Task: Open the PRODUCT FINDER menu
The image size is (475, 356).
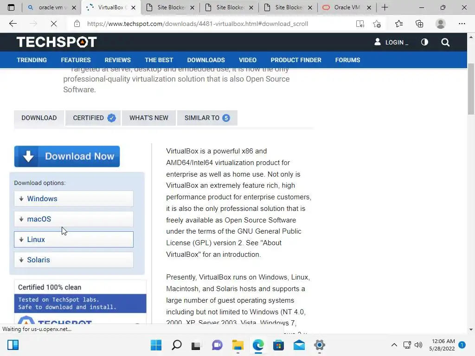Action: point(296,60)
